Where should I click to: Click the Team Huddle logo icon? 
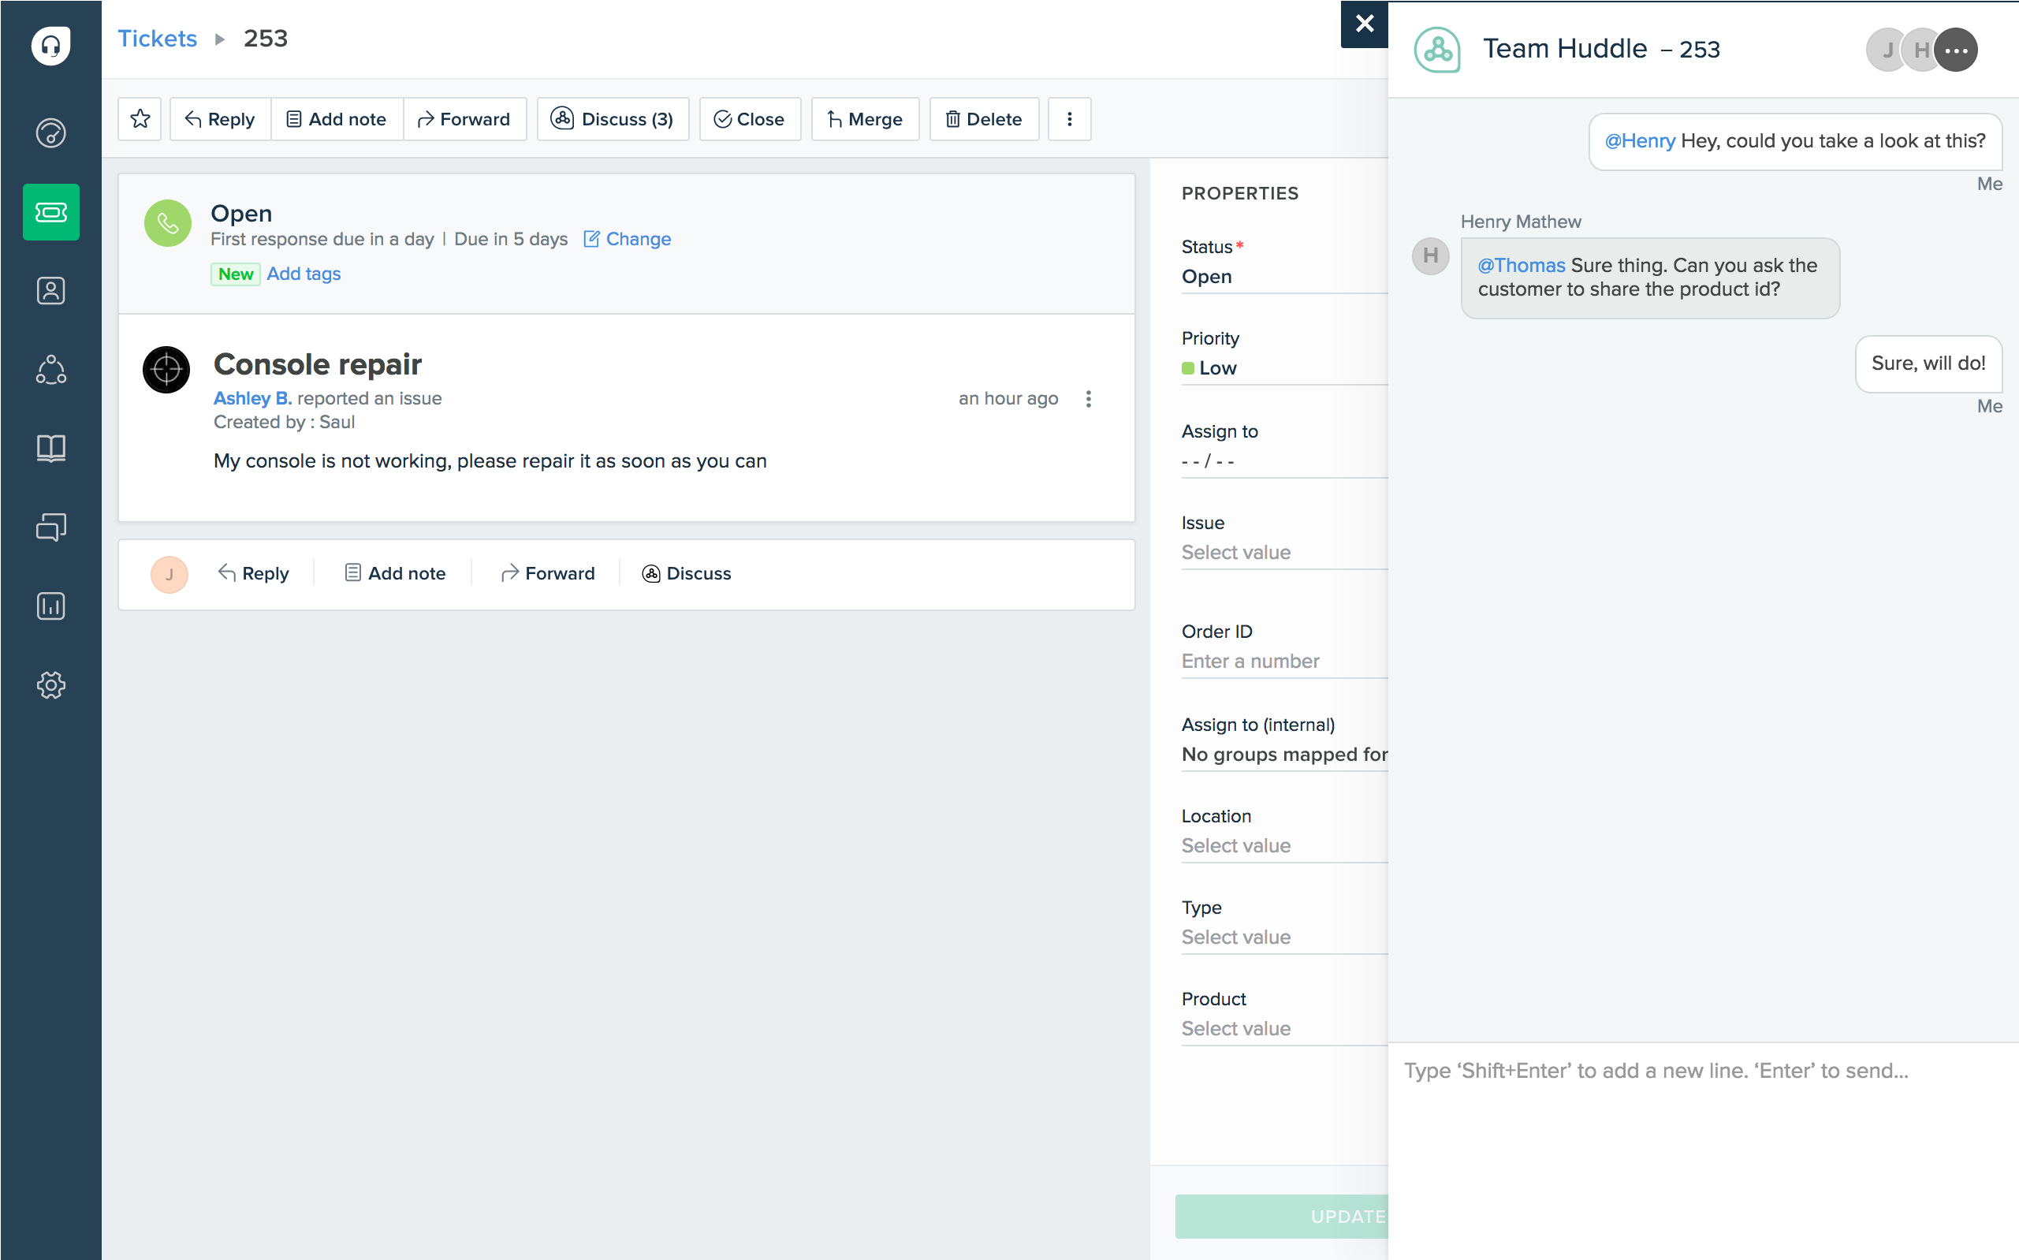coord(1436,50)
